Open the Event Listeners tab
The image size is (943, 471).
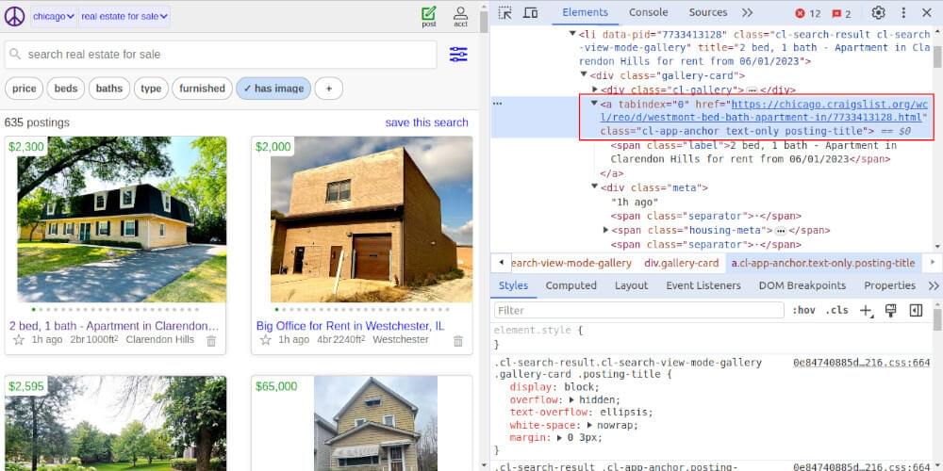pos(703,286)
